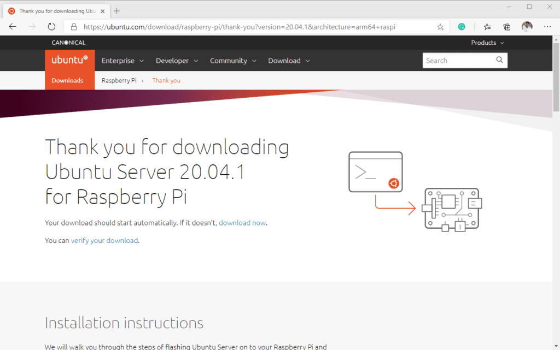Add this page to favorites star

pyautogui.click(x=440, y=27)
